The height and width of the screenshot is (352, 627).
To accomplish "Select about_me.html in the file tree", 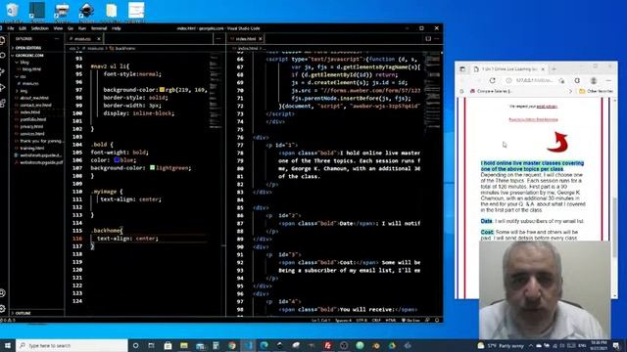I will click(x=34, y=98).
